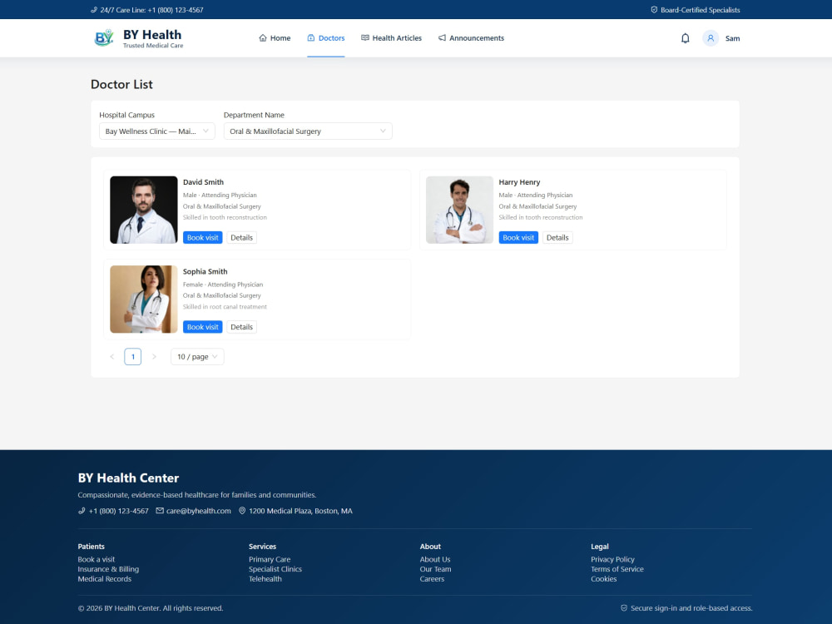Click Harry Henry's photo
This screenshot has width=832, height=624.
pyautogui.click(x=459, y=210)
